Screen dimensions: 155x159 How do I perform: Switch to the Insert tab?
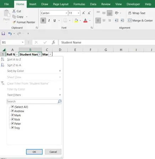(x=33, y=4)
